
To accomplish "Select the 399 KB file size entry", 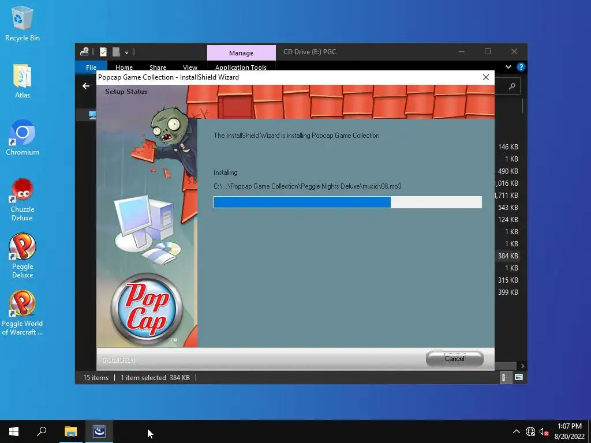I will 508,292.
